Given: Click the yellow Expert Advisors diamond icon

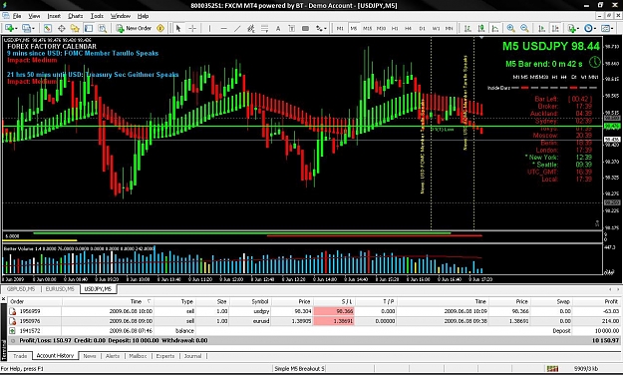Looking at the screenshot, I should (x=160, y=28).
